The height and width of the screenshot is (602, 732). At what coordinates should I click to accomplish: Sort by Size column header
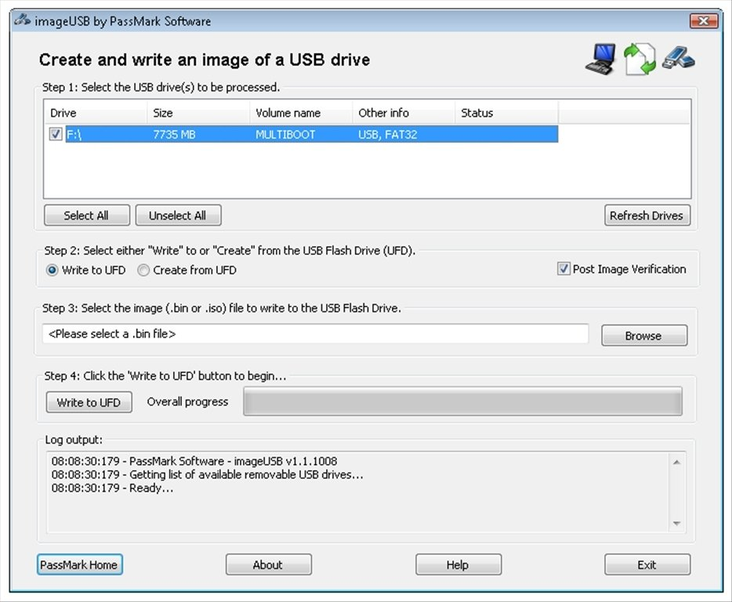tap(198, 113)
